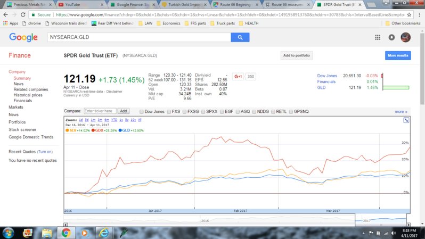Switch to Route 66 Begining tab
425x239 pixels.
pyautogui.click(x=235, y=5)
